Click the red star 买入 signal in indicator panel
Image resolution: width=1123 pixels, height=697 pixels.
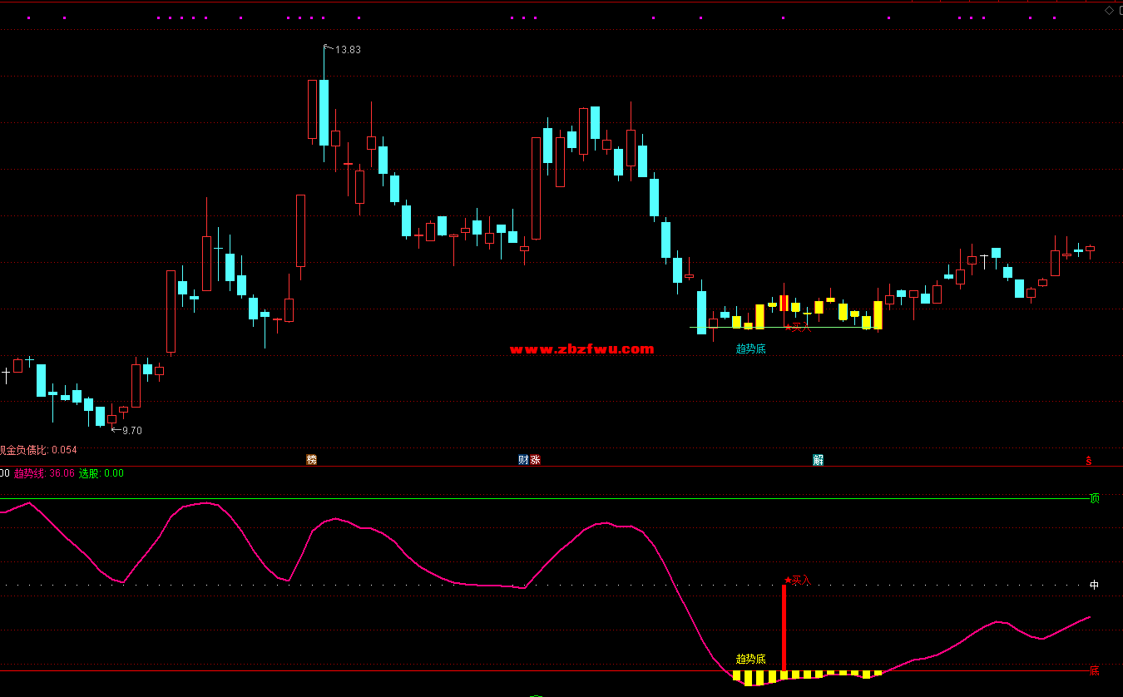pos(798,580)
